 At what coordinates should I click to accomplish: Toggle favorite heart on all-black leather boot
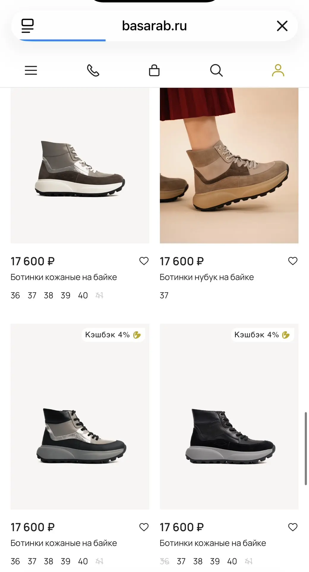[x=293, y=527]
